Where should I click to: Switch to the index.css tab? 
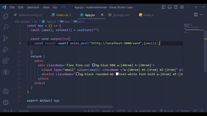click(61, 15)
